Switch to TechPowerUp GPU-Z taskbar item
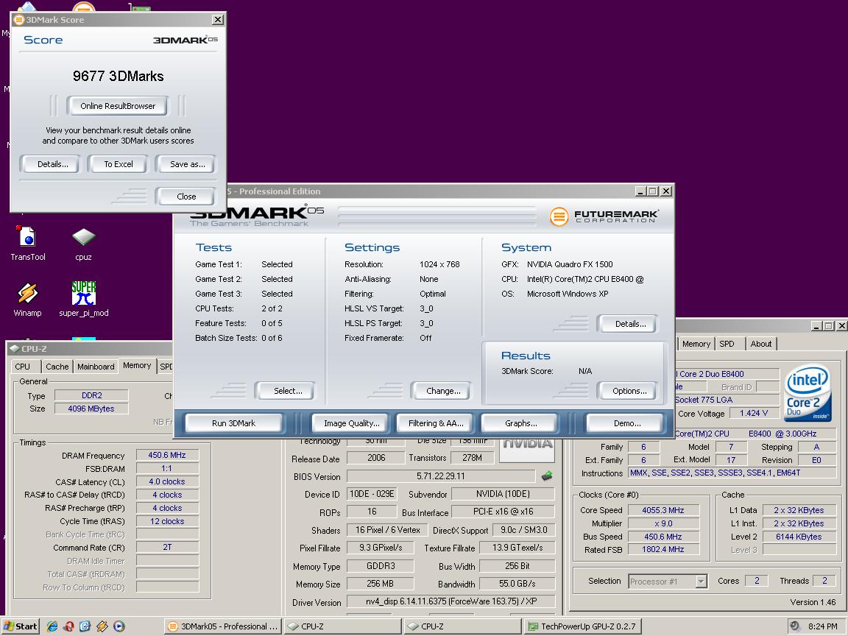Viewport: 848px width, 636px height. [x=584, y=626]
